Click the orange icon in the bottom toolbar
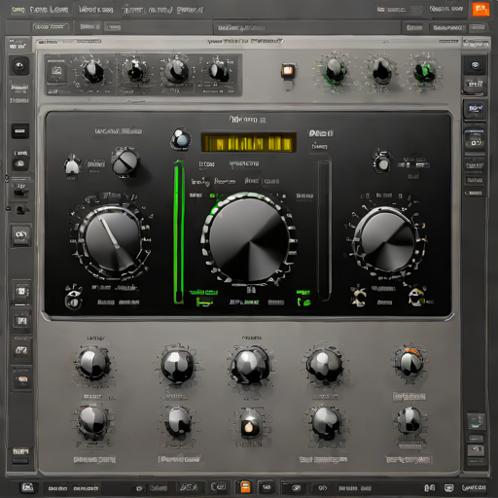The image size is (498, 498). [245, 486]
